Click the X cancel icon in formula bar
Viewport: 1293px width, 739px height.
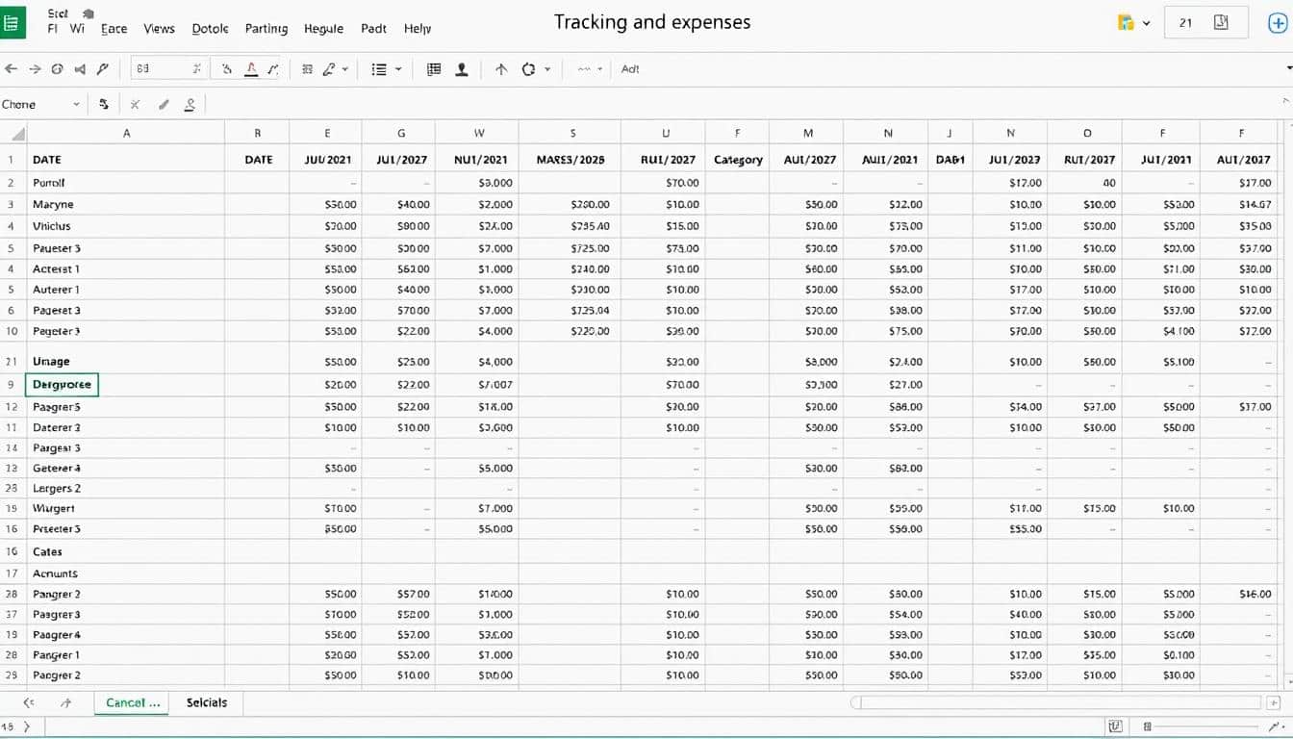click(135, 104)
